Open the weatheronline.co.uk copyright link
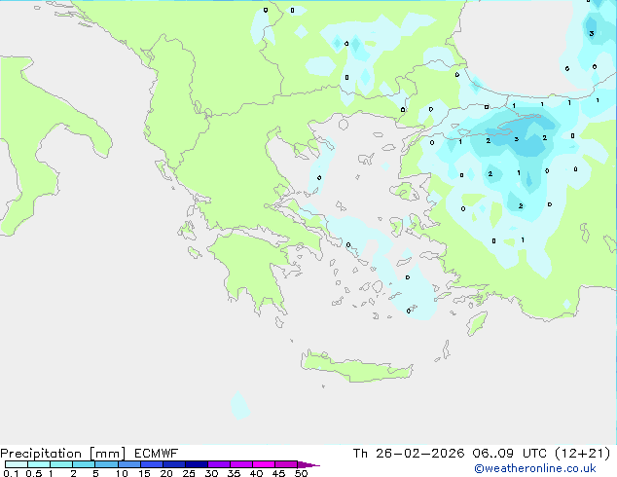The width and height of the screenshot is (617, 477). [535, 468]
